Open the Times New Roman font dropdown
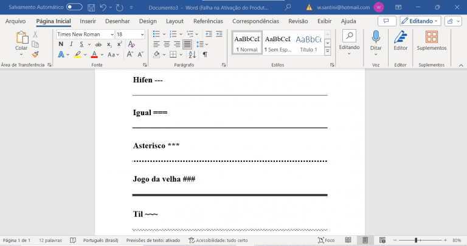Viewport: 467px width, 246px height. (x=111, y=35)
